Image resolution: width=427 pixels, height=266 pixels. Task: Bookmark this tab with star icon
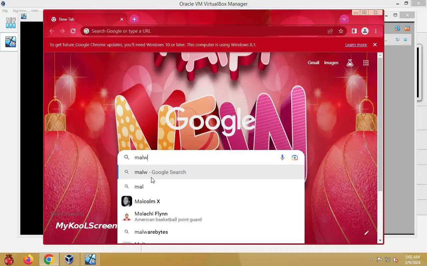click(x=341, y=31)
